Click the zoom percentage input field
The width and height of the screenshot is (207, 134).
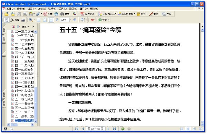tap(65, 20)
